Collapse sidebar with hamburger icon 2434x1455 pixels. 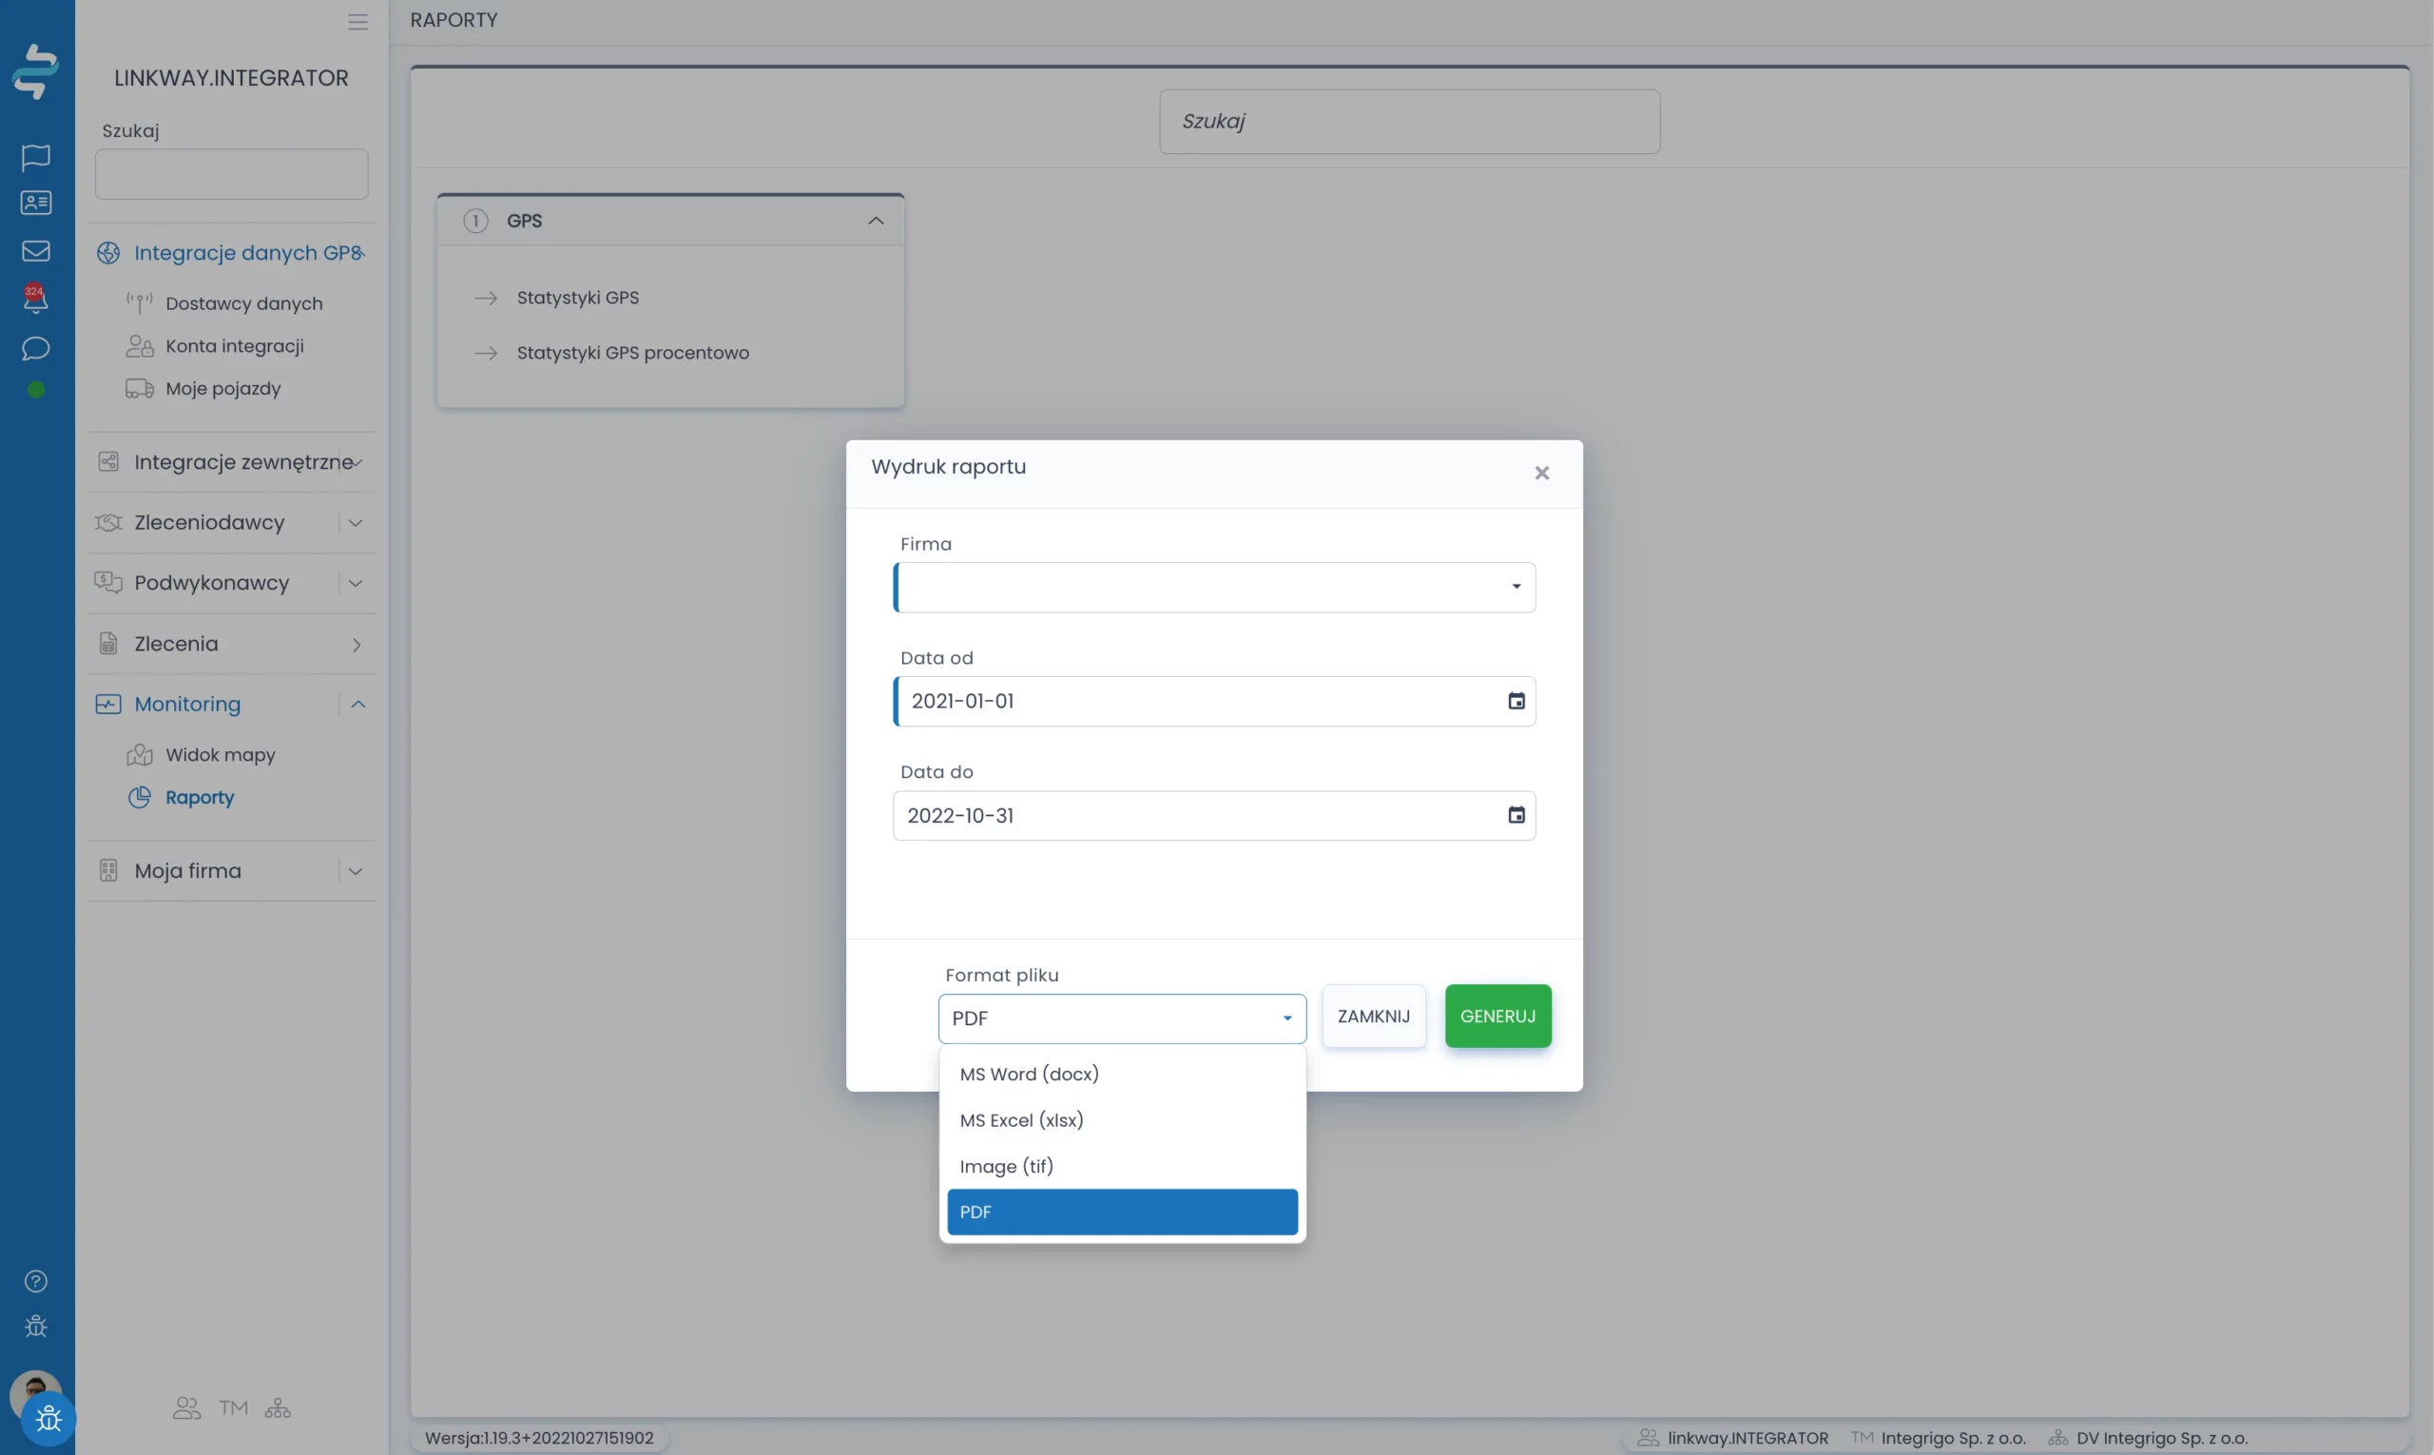[357, 22]
